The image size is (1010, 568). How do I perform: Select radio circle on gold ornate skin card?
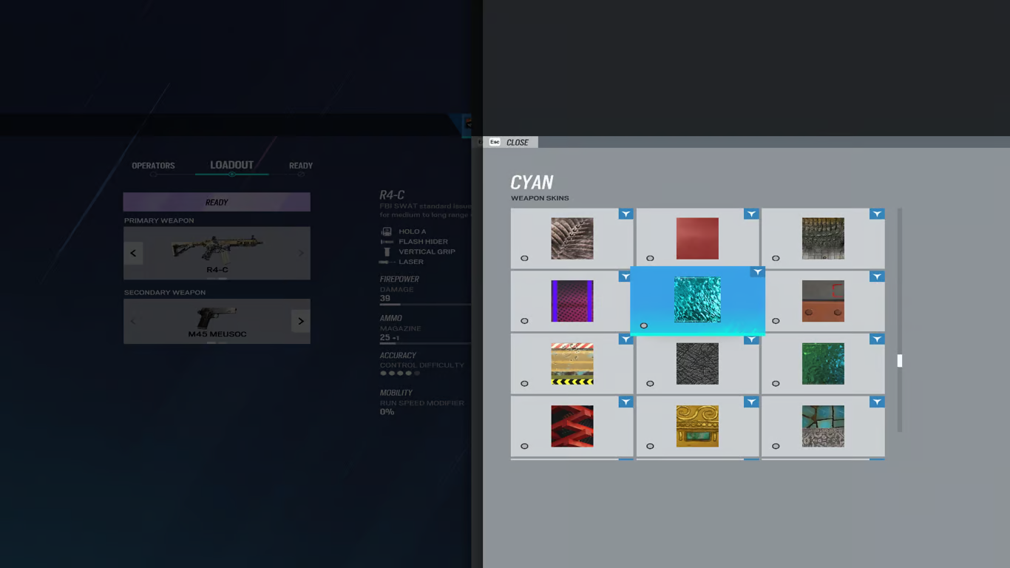click(650, 446)
